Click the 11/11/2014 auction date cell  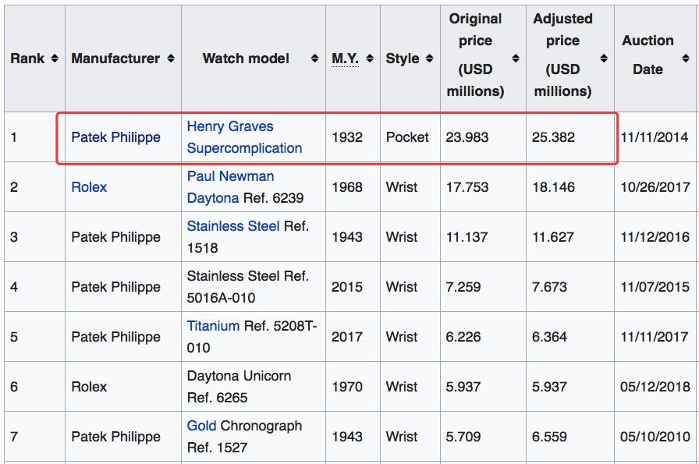point(655,137)
